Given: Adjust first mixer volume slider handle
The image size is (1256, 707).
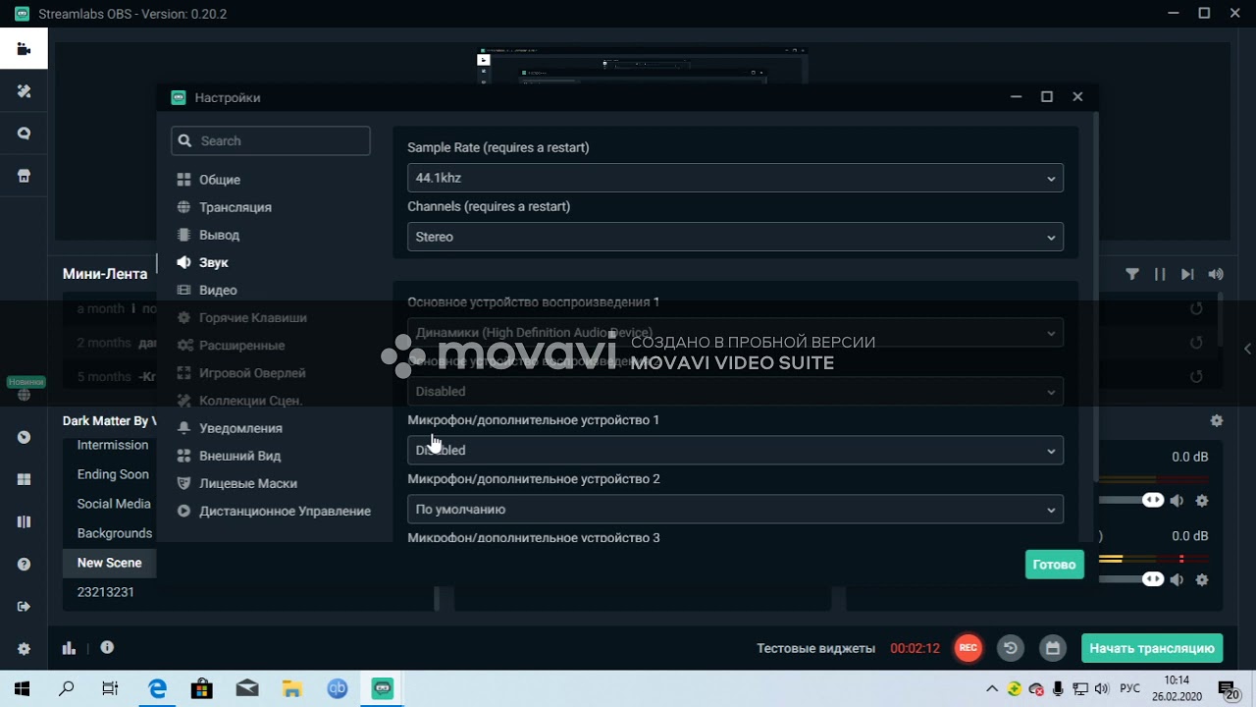Looking at the screenshot, I should pyautogui.click(x=1153, y=501).
